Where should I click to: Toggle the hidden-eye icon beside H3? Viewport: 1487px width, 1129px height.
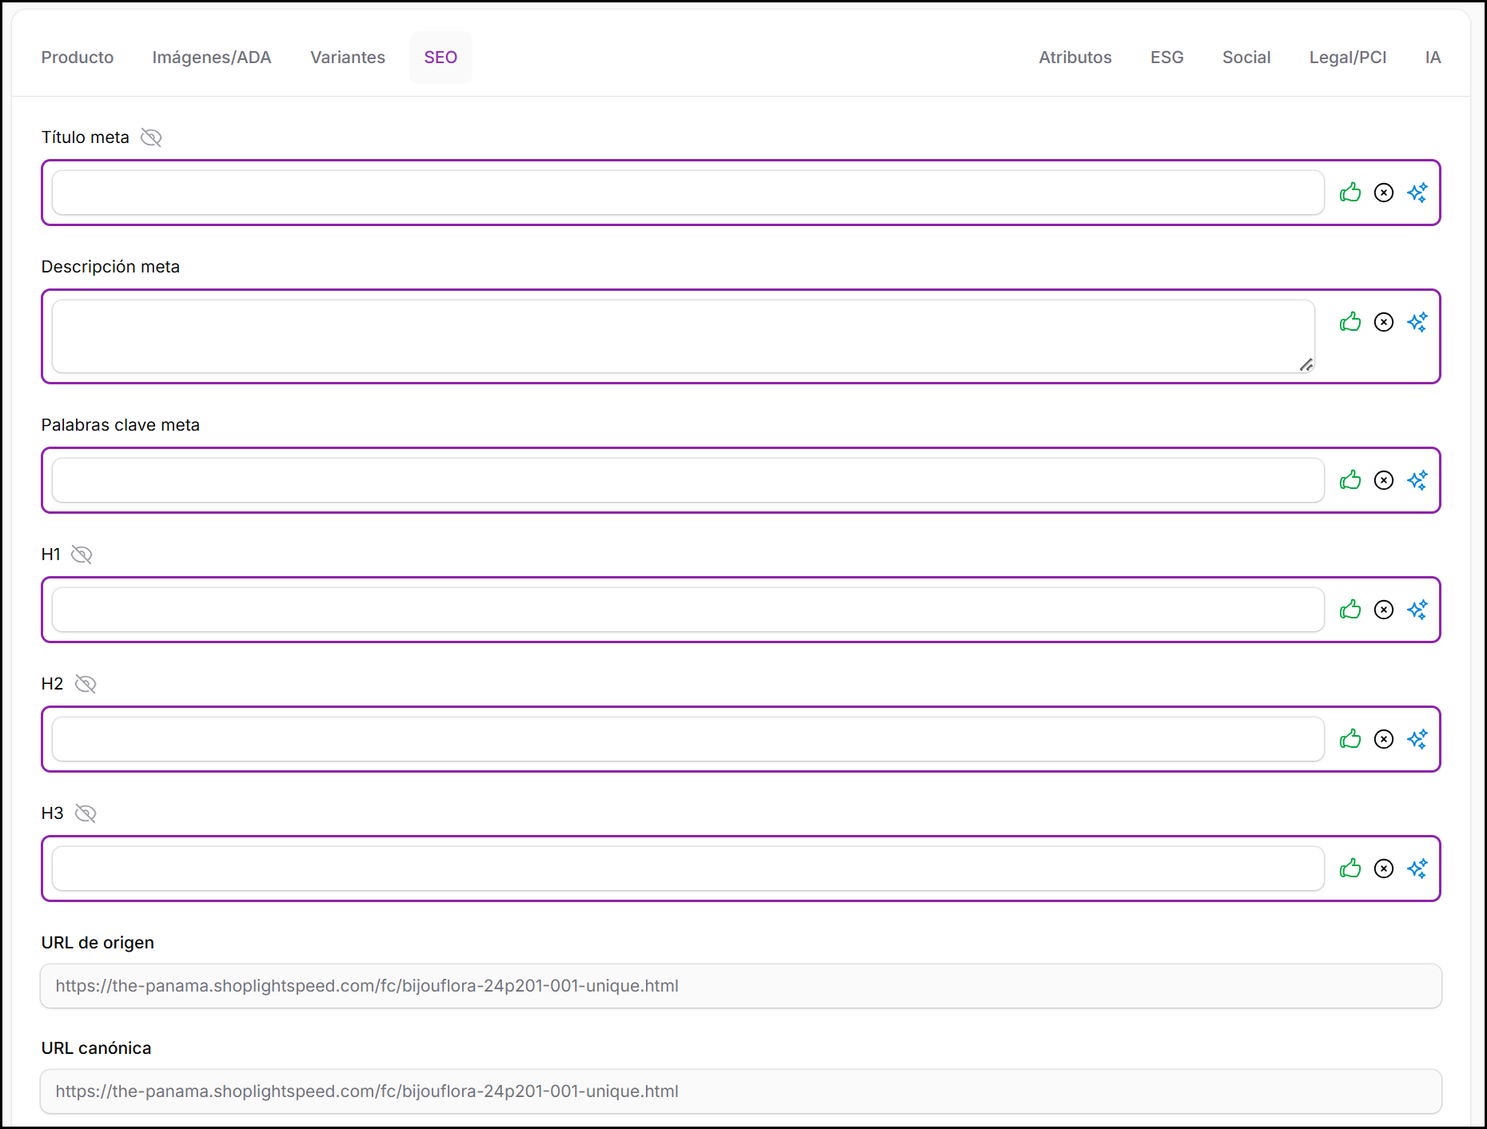pos(86,813)
